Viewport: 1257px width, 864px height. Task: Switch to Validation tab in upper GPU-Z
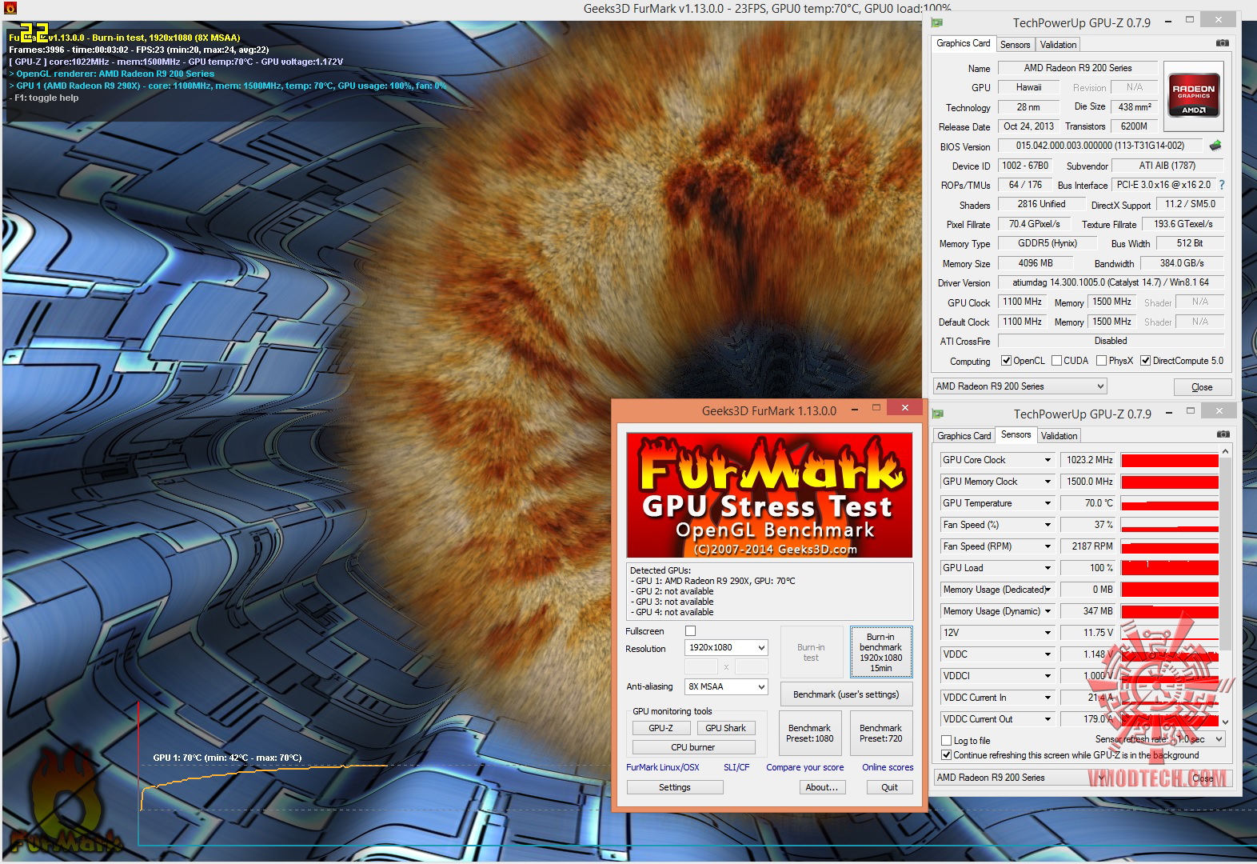coord(1058,45)
